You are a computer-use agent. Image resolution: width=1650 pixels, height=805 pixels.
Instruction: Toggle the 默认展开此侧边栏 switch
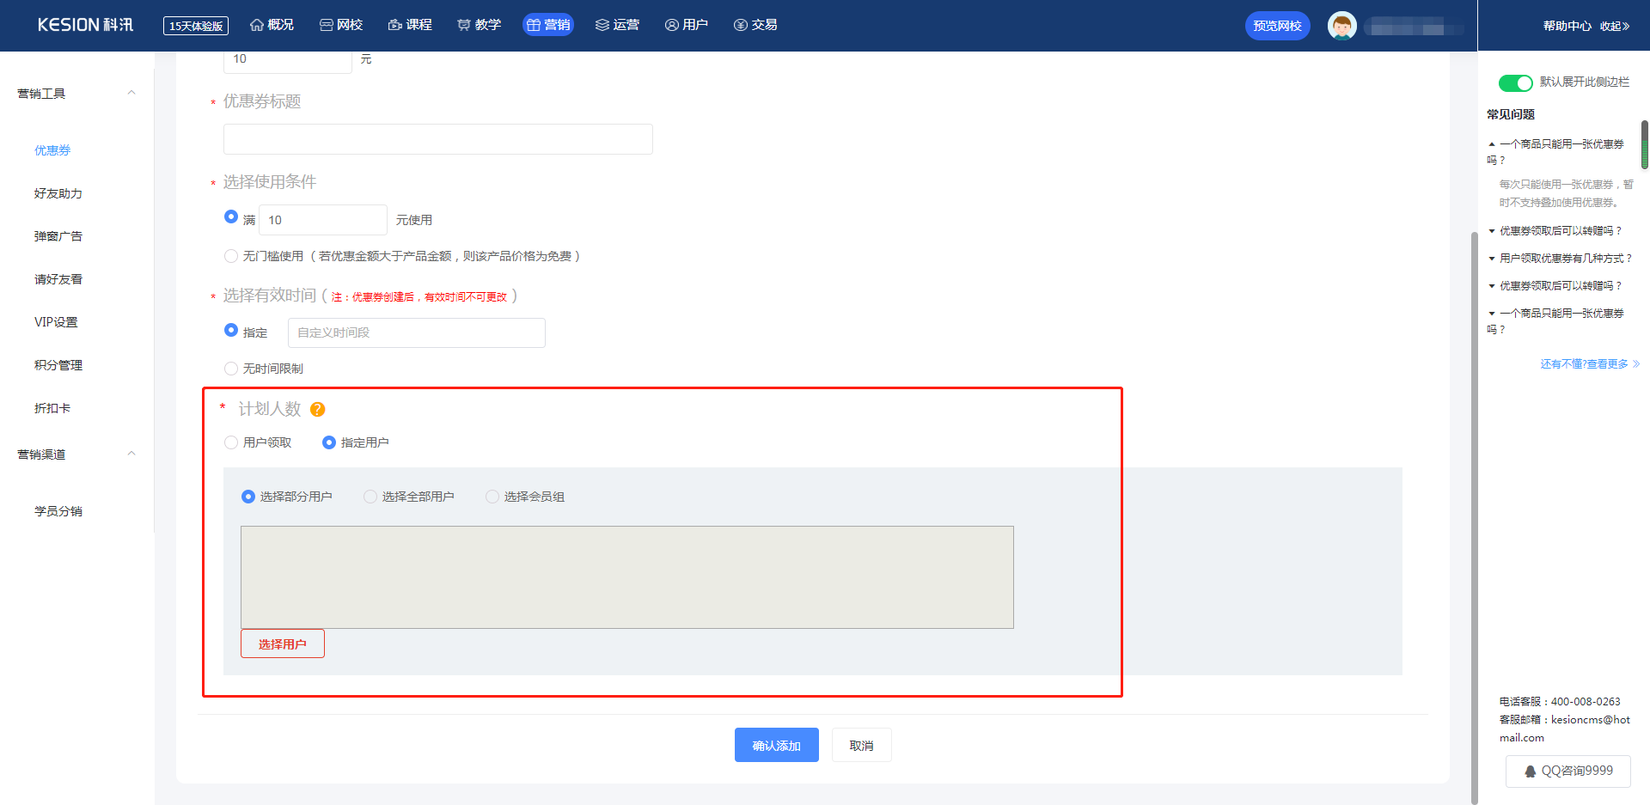click(x=1515, y=82)
